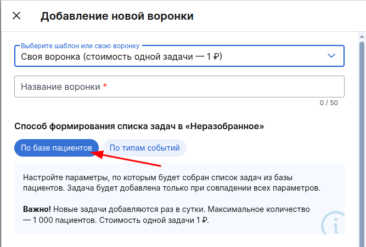The image size is (366, 247).
Task: Open the "Своя воронка" template selector
Action: point(165,56)
